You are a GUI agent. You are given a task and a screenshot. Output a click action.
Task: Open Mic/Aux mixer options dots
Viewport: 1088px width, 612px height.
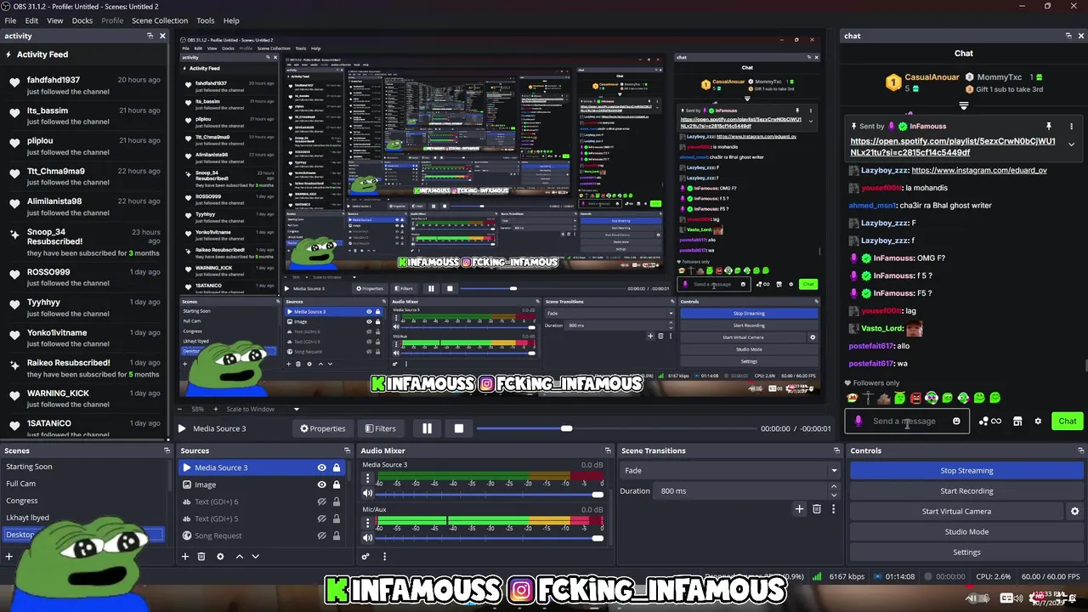[367, 524]
